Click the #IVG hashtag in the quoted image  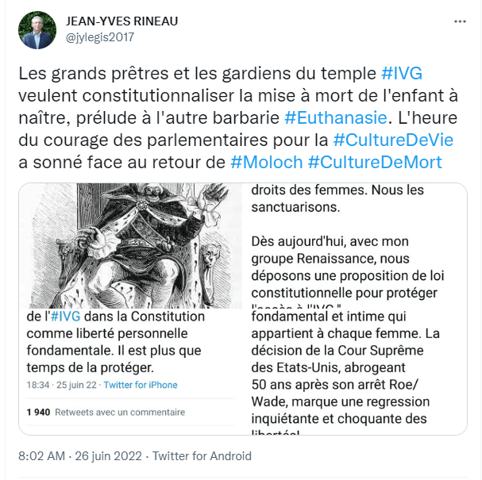(x=65, y=317)
